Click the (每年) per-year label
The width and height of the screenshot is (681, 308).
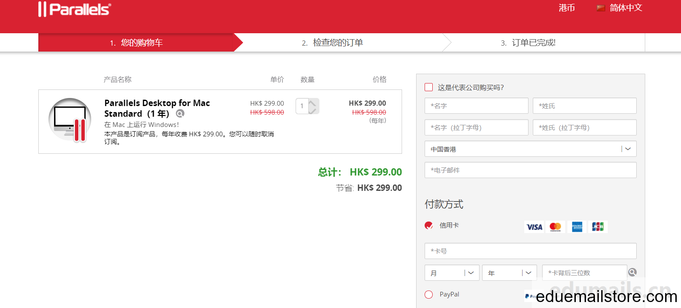pyautogui.click(x=378, y=121)
